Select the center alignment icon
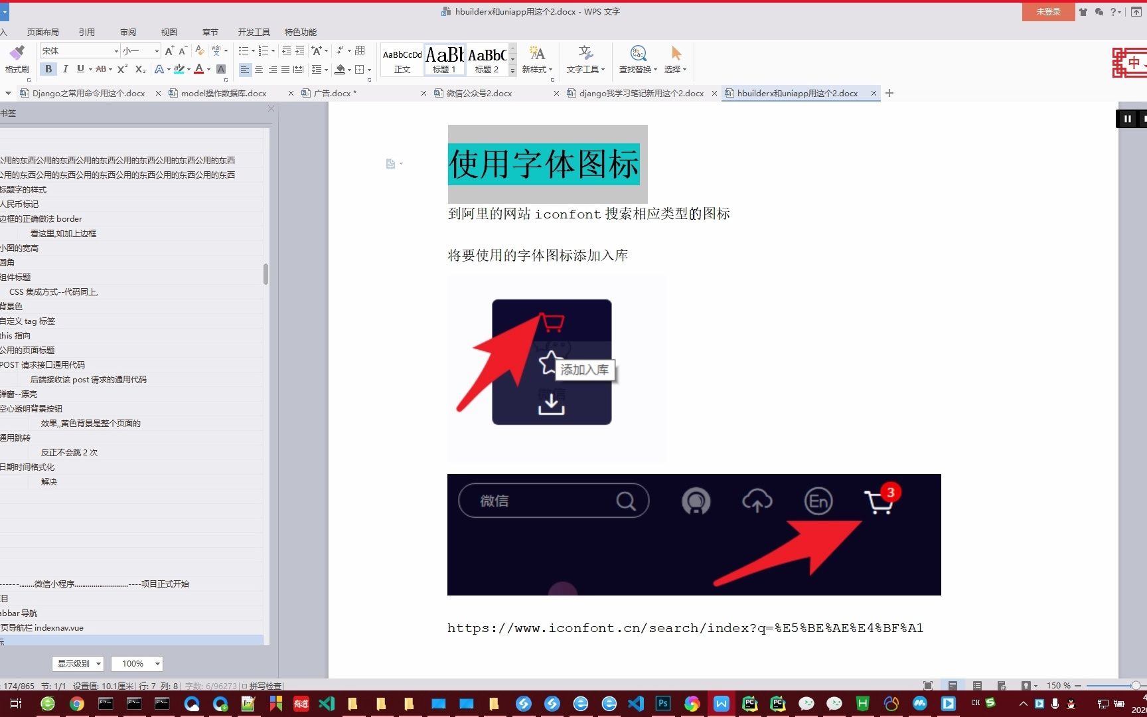 point(259,69)
